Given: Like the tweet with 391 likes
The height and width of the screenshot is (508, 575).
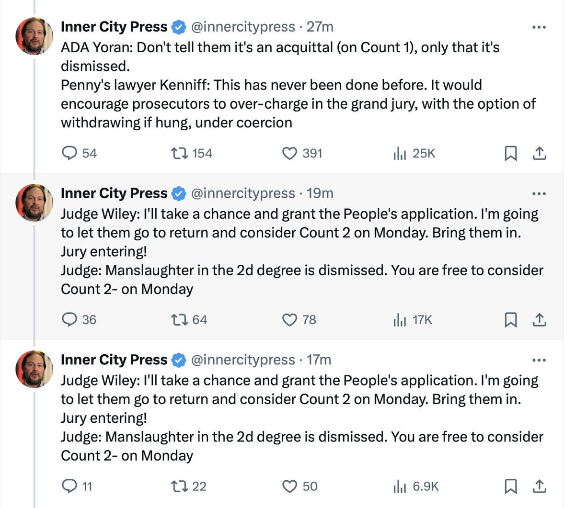Looking at the screenshot, I should click(289, 153).
